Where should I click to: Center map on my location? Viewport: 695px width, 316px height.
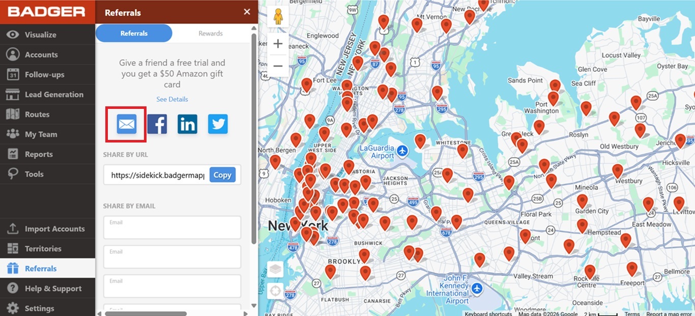pyautogui.click(x=275, y=291)
